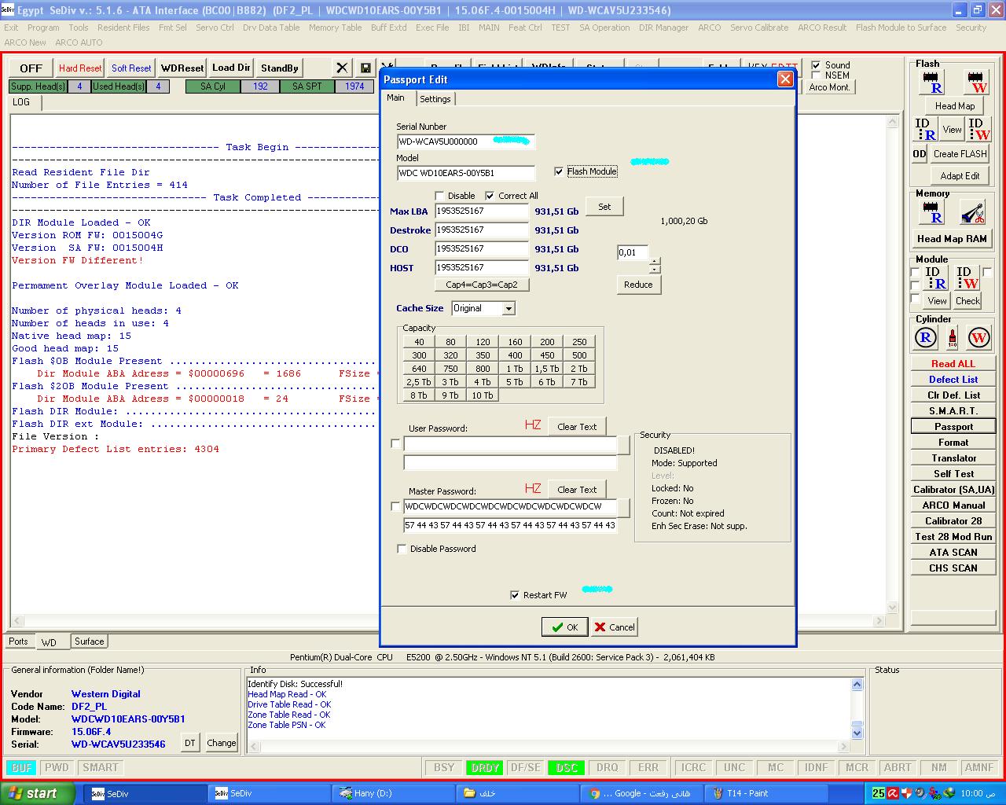Click the Defect List button
1006x805 pixels.
point(953,380)
